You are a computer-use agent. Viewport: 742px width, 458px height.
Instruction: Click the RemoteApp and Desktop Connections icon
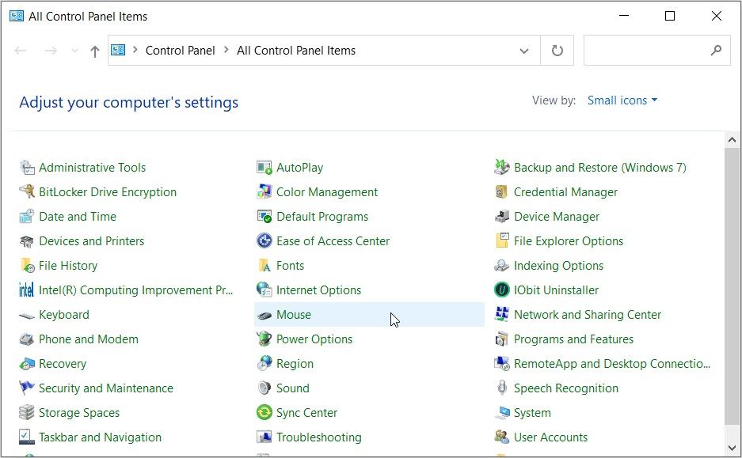(x=502, y=364)
